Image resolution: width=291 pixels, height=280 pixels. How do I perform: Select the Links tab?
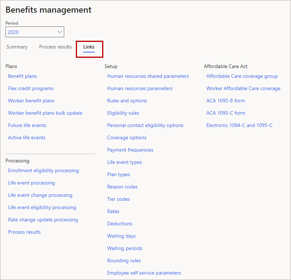point(89,47)
